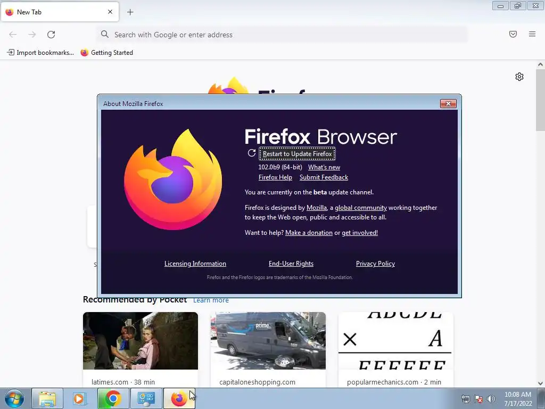545x409 pixels.
Task: Focus the Search with Google address bar
Action: (x=282, y=35)
